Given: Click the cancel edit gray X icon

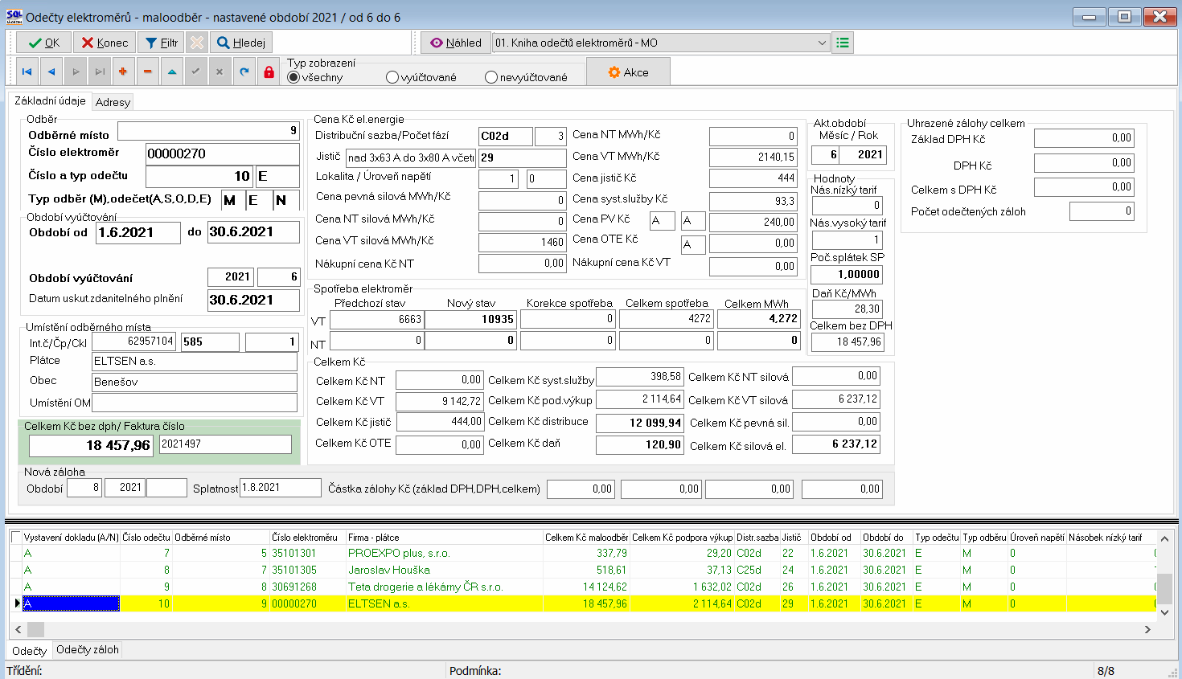Looking at the screenshot, I should coord(220,72).
